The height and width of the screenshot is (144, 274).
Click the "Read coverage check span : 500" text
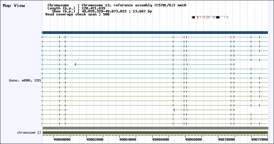77,14
